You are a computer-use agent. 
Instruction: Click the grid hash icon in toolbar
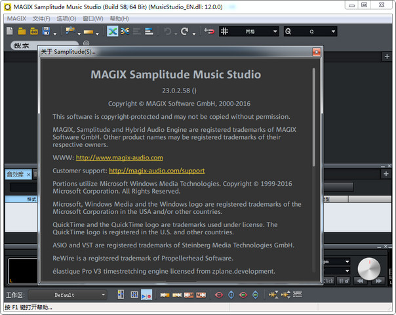click(x=225, y=31)
